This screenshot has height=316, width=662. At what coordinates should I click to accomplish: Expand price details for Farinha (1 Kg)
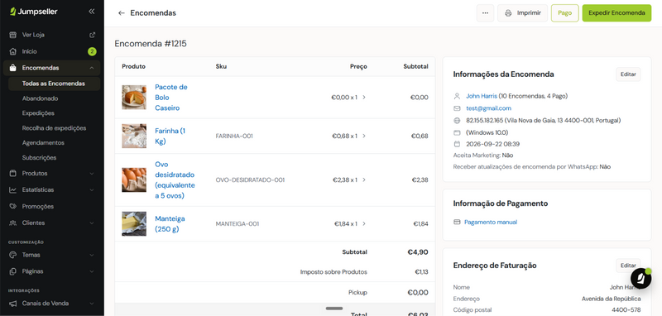[364, 136]
